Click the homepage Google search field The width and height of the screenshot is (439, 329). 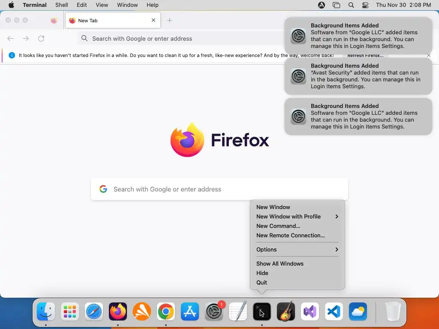coord(219,189)
